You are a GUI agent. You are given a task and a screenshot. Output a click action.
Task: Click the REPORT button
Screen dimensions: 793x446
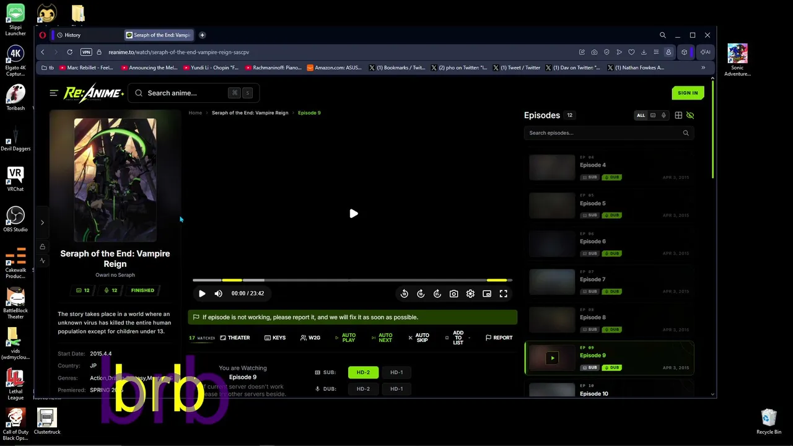[499, 338]
